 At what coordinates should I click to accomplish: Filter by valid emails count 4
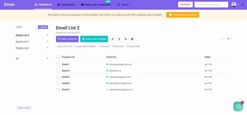click(x=229, y=39)
